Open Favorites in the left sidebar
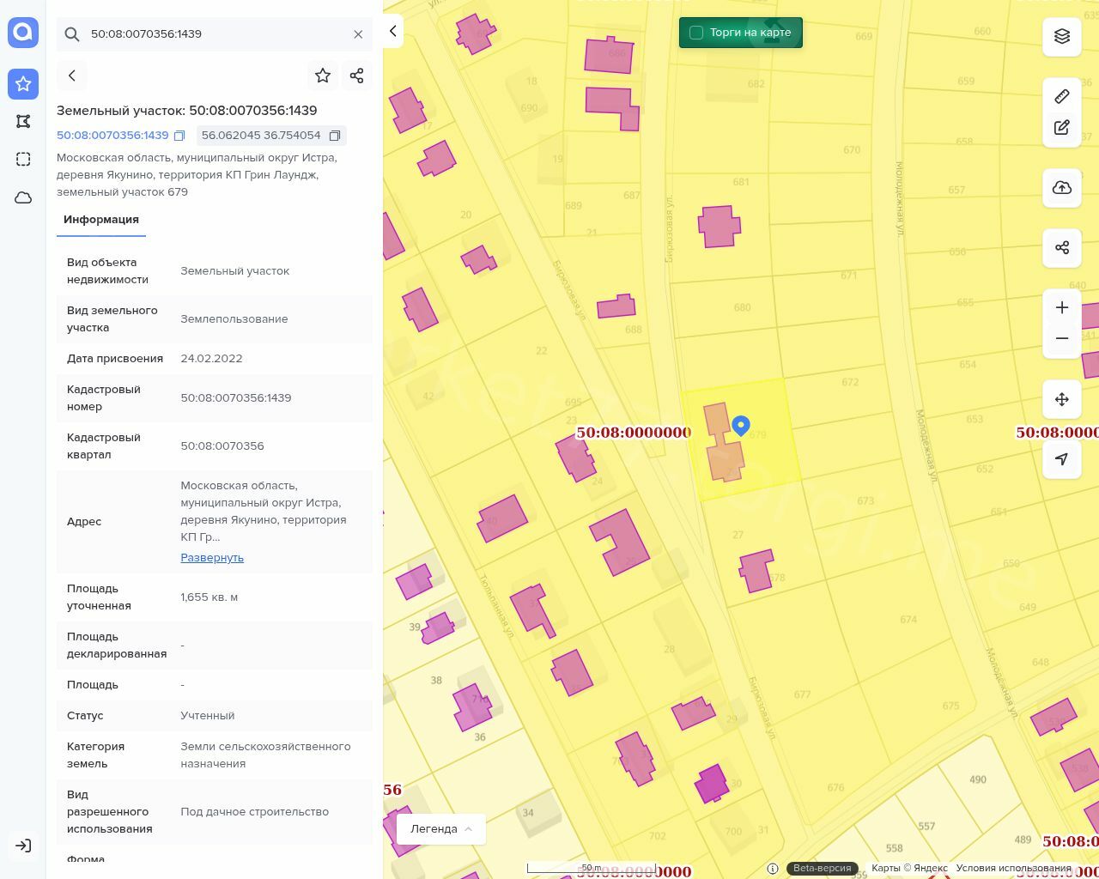 [x=23, y=84]
